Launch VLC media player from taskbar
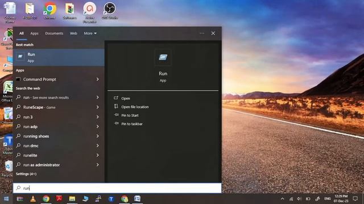Image resolution: width=364 pixels, height=204 pixels. point(33,199)
